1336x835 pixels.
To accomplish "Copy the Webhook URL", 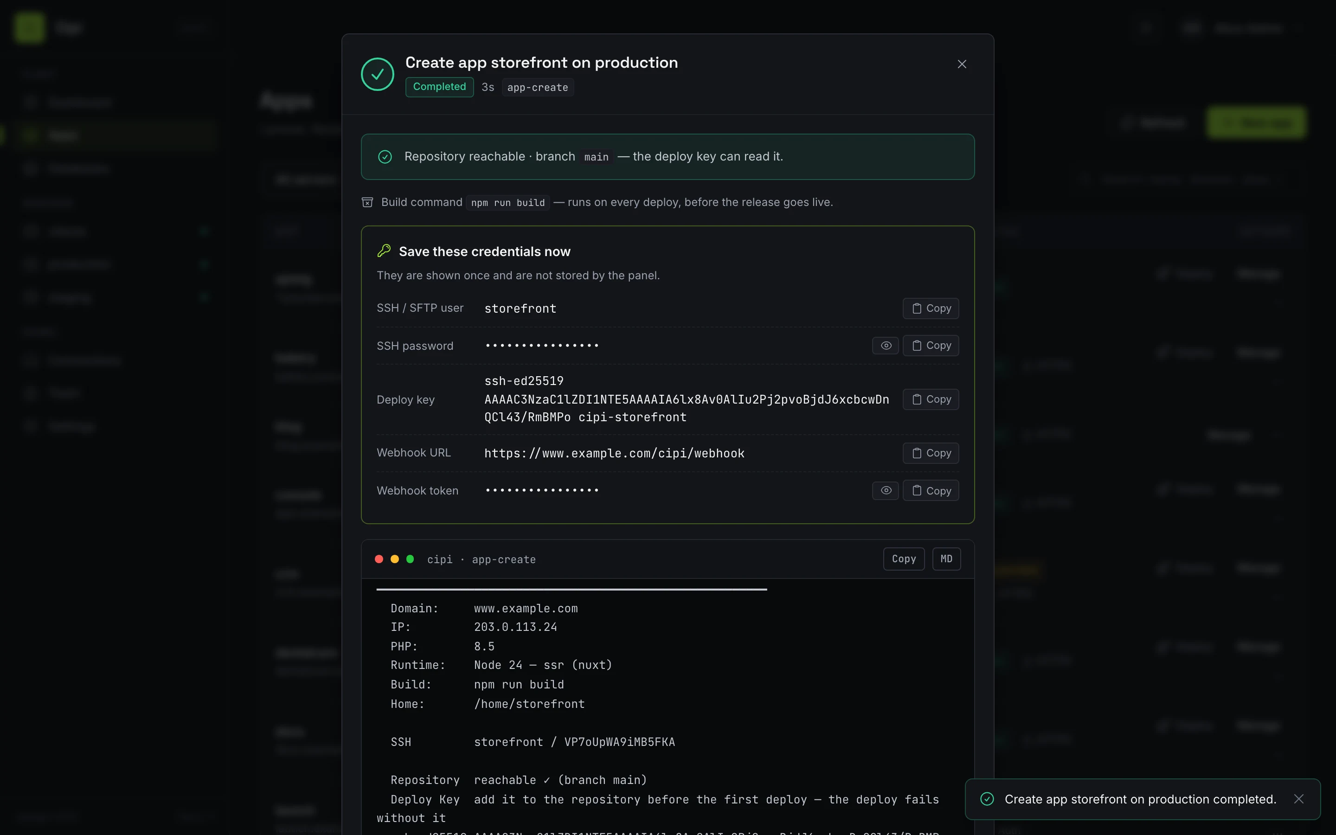I will tap(931, 453).
